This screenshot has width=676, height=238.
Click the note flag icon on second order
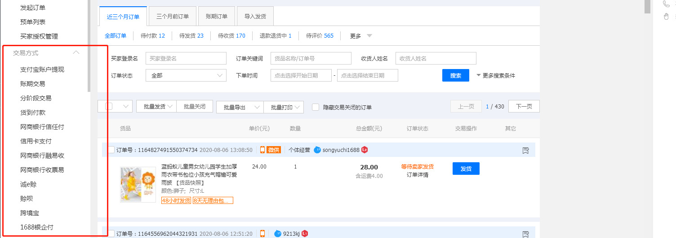pos(525,234)
